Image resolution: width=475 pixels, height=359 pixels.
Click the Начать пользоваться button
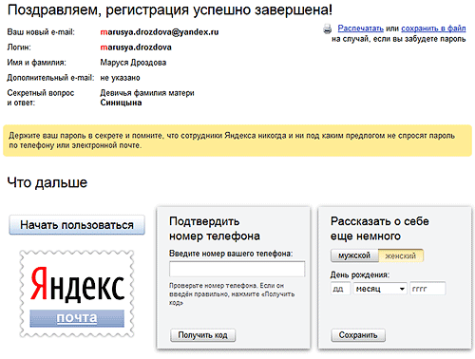pos(77,225)
